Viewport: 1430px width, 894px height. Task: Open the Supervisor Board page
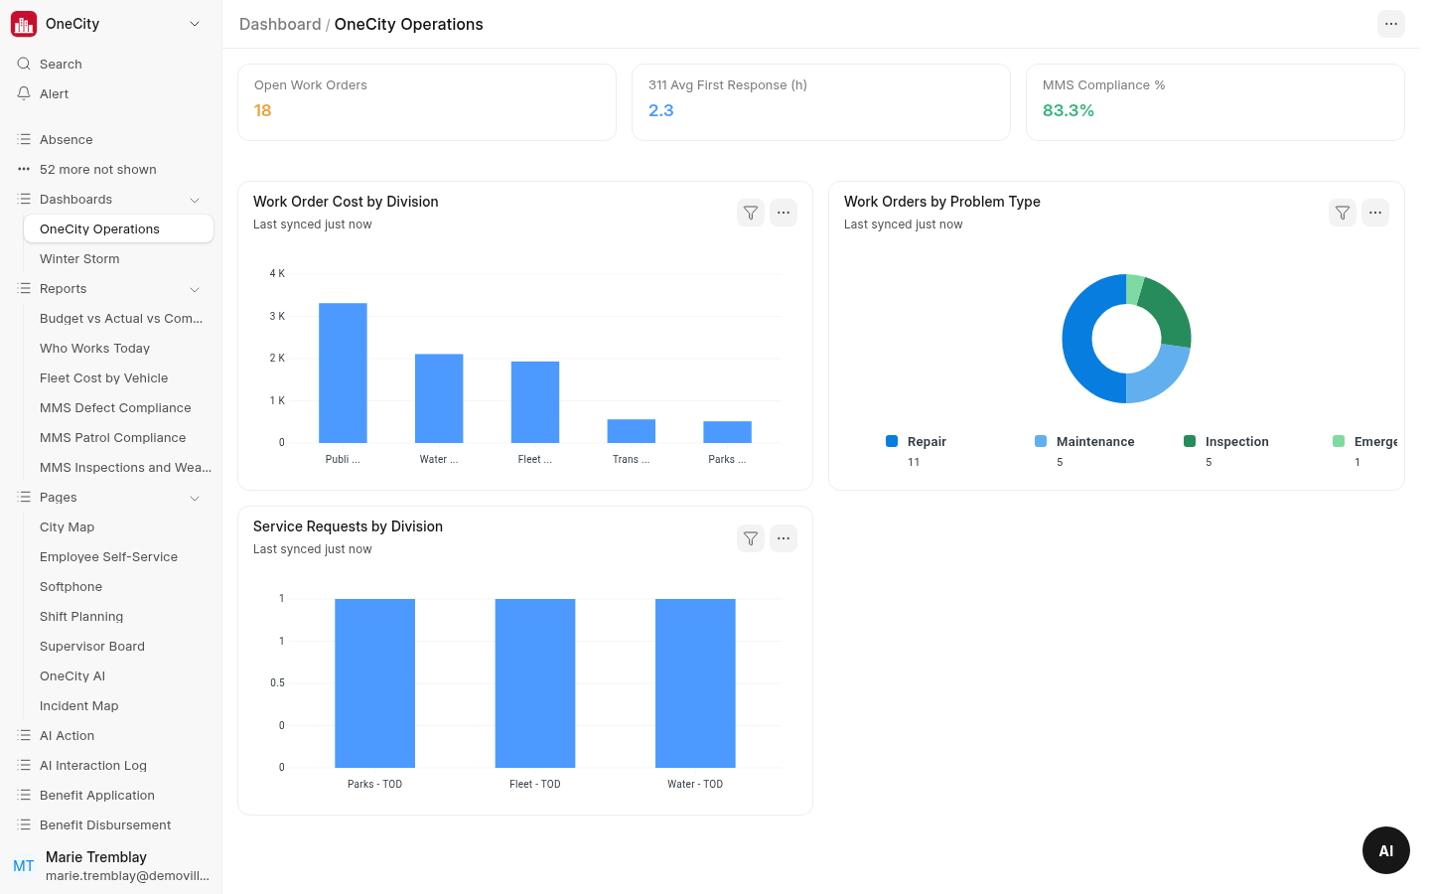(118, 646)
